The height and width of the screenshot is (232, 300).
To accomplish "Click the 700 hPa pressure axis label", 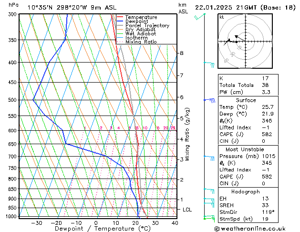I will coord(12,157).
